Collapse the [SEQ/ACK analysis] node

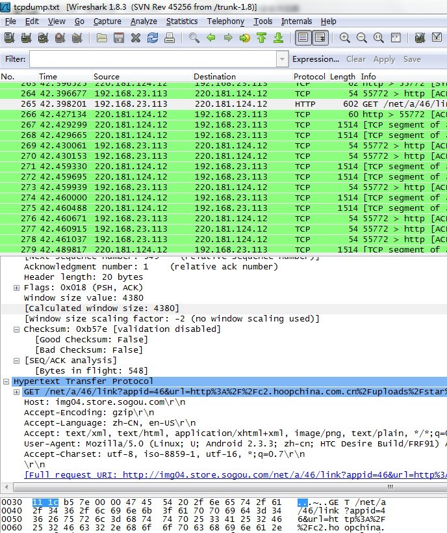pos(16,361)
